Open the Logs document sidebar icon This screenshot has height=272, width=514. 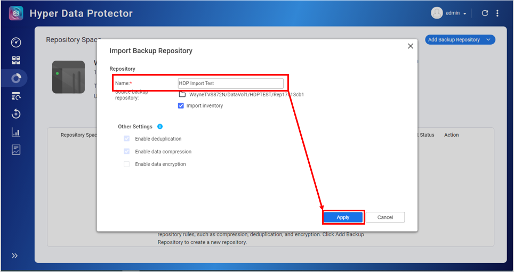coord(16,150)
